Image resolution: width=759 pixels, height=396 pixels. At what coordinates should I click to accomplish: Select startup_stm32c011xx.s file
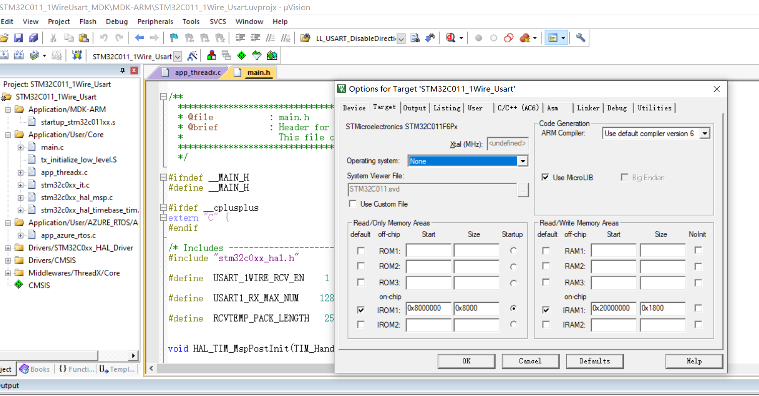click(x=78, y=122)
